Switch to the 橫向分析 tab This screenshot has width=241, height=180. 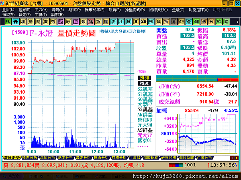point(30,158)
